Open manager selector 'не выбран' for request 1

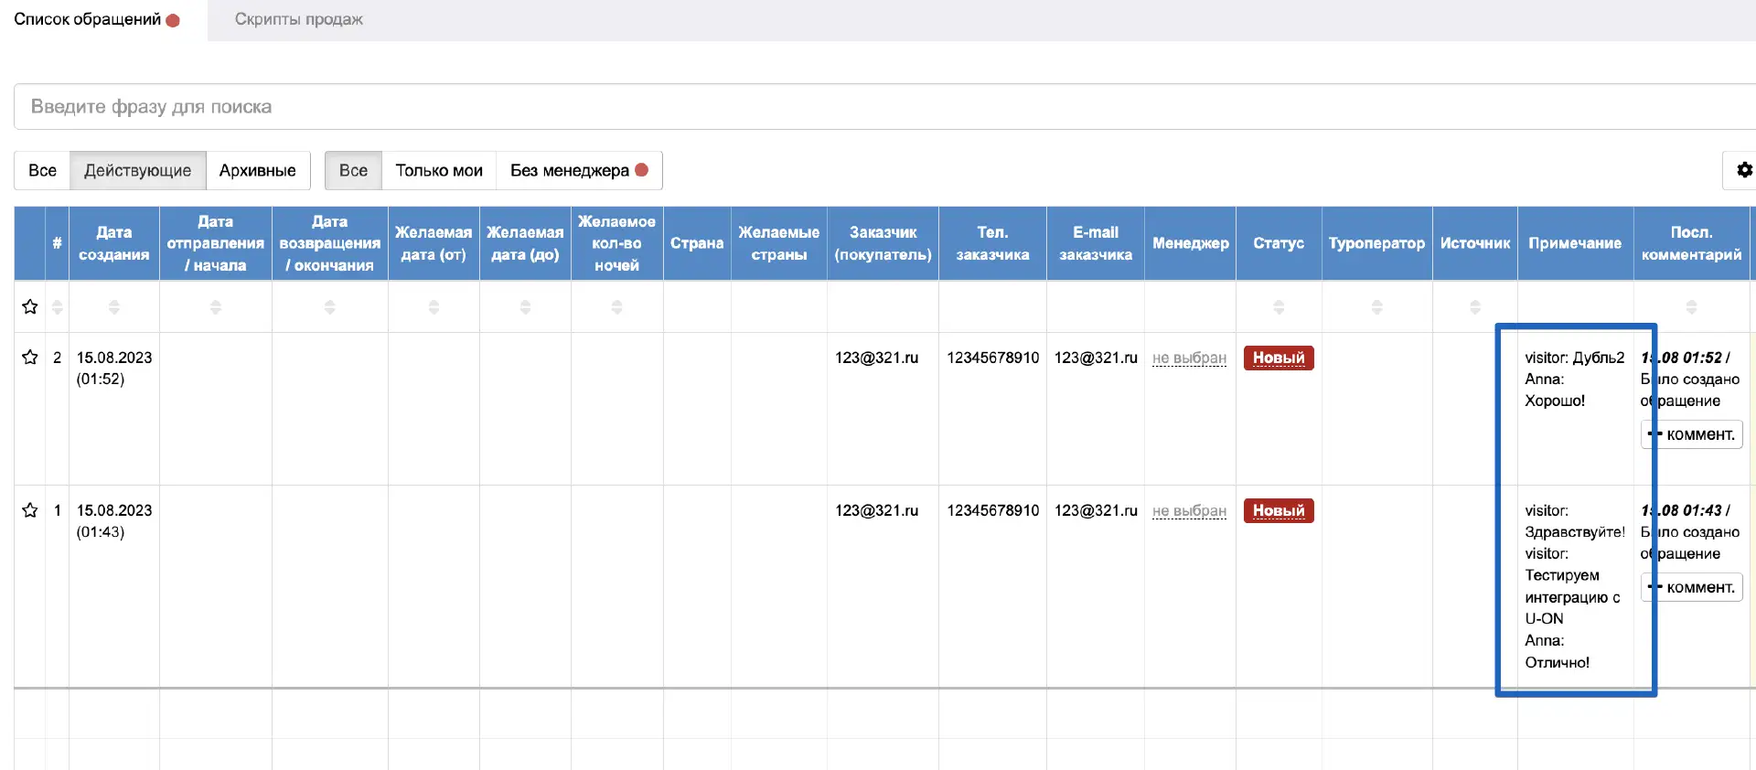(x=1189, y=511)
